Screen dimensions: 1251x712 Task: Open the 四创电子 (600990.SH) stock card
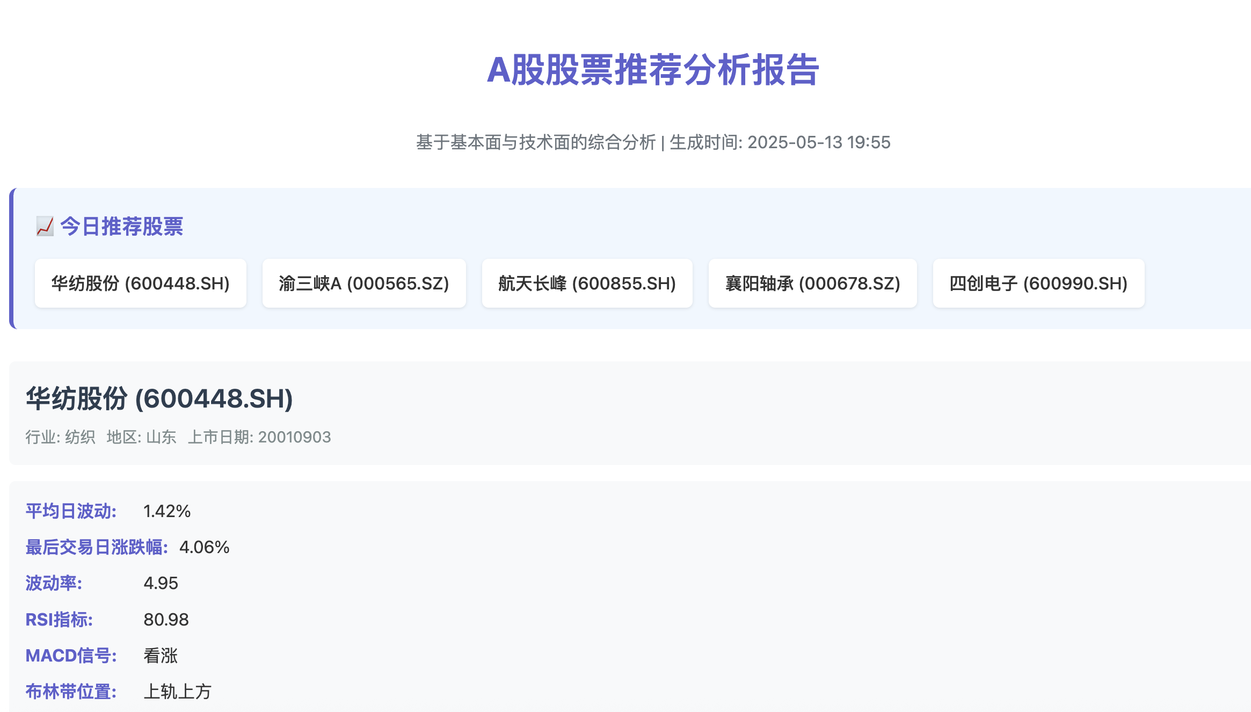[x=1039, y=283]
